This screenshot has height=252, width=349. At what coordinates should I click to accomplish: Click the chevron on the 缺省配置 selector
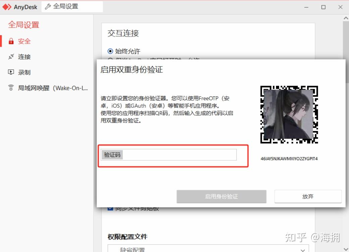[303, 250]
